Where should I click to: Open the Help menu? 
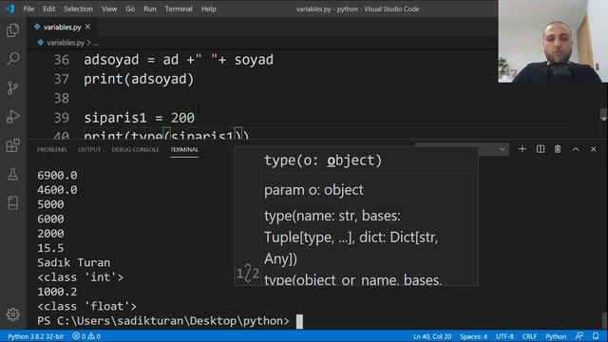click(209, 9)
